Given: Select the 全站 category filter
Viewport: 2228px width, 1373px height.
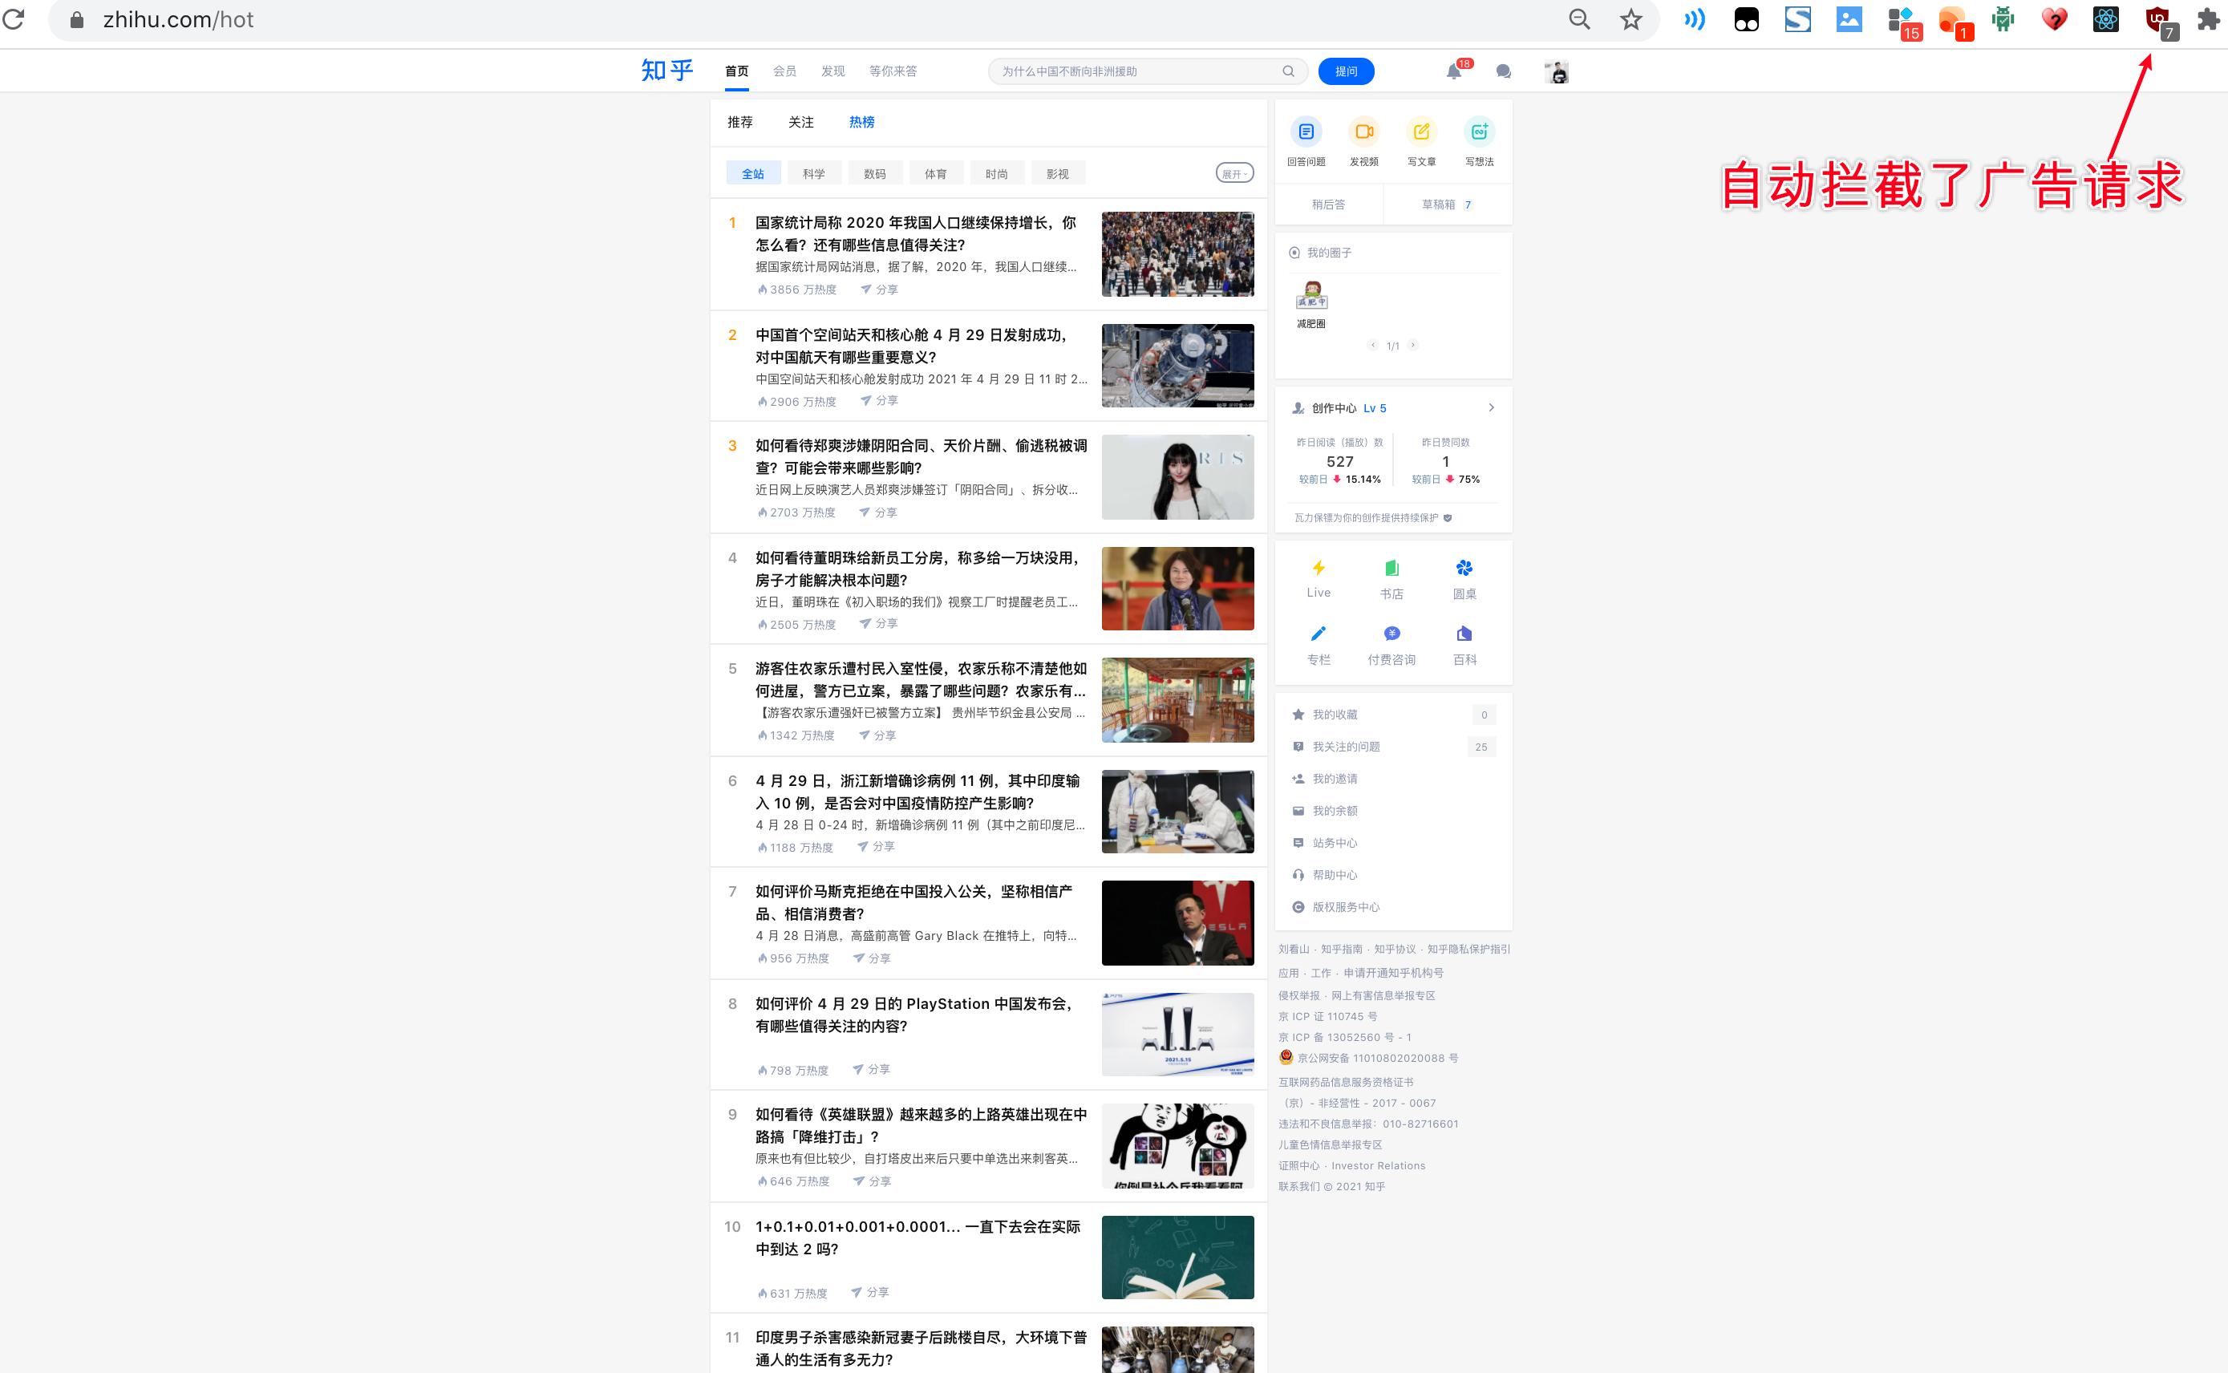Looking at the screenshot, I should (752, 173).
